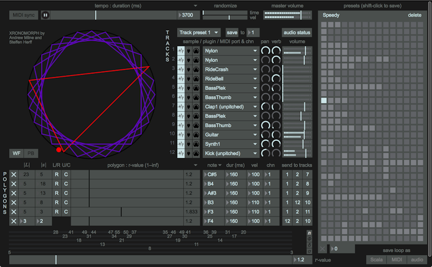Select MIDI port mode for track 10
Screen dimensions: 432x267
coord(196,135)
